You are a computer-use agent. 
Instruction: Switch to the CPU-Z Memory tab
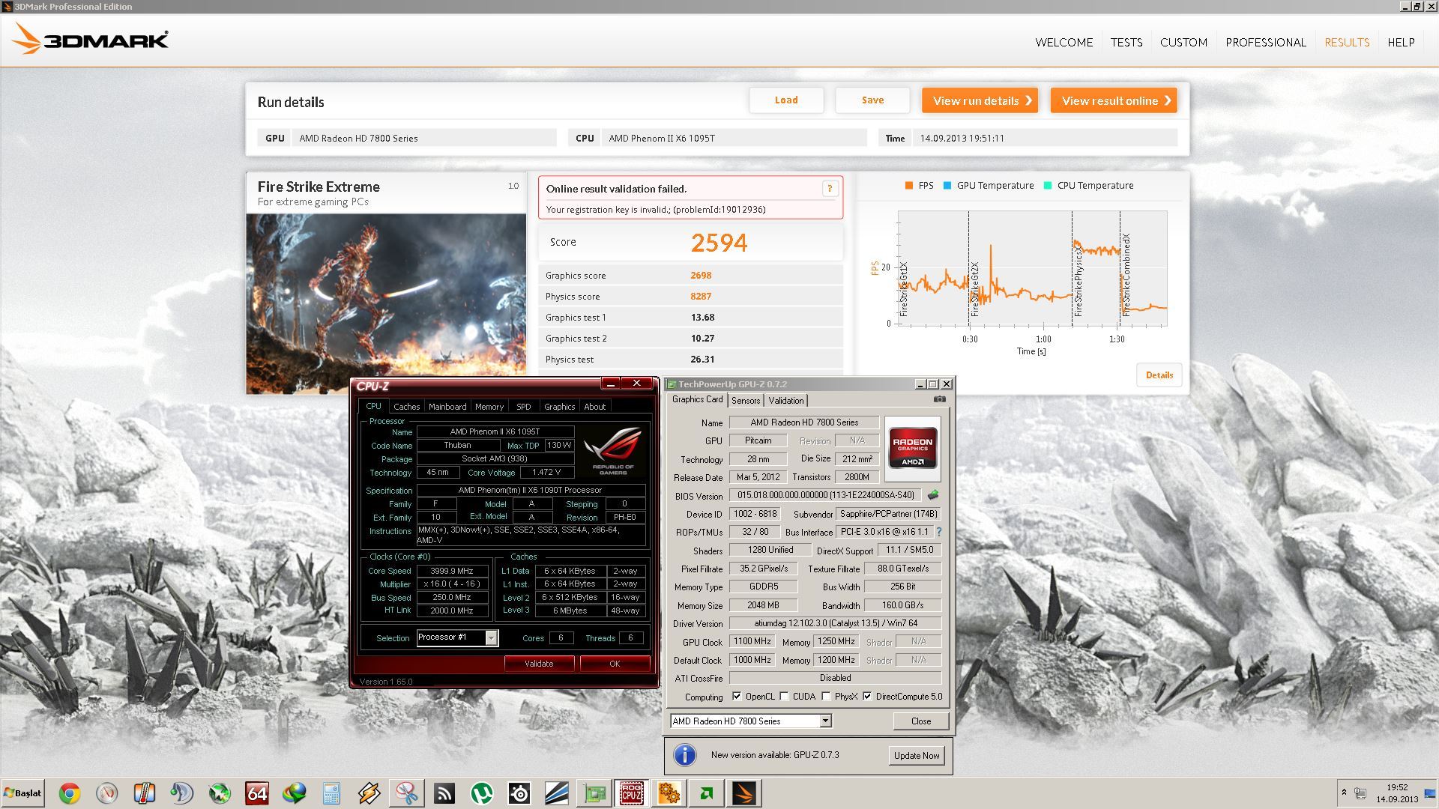[489, 407]
